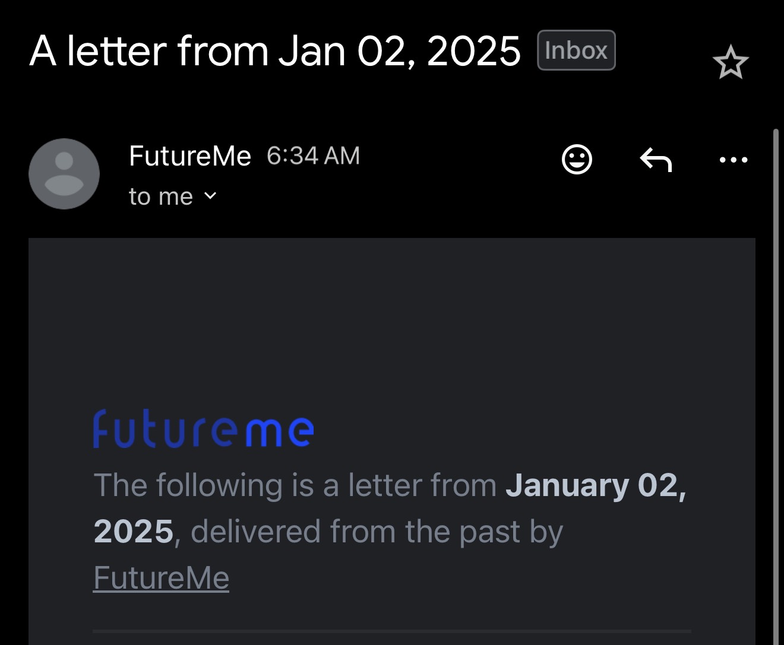Click the bold '2025' in the message body
This screenshot has height=645, width=784.
click(x=133, y=531)
